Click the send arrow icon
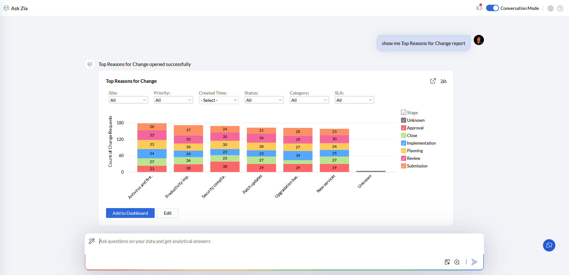 (x=474, y=262)
